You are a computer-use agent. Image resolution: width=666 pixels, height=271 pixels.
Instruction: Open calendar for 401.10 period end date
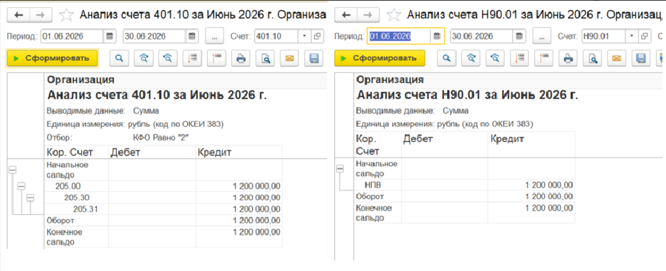point(192,36)
